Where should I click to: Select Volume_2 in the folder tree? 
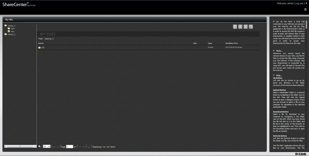tap(11, 34)
